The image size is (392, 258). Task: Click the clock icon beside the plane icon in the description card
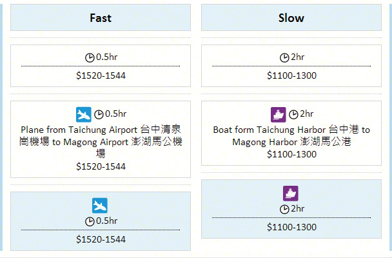[99, 115]
